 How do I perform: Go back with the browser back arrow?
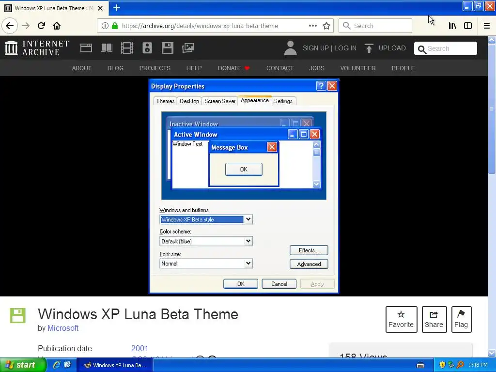(x=10, y=26)
